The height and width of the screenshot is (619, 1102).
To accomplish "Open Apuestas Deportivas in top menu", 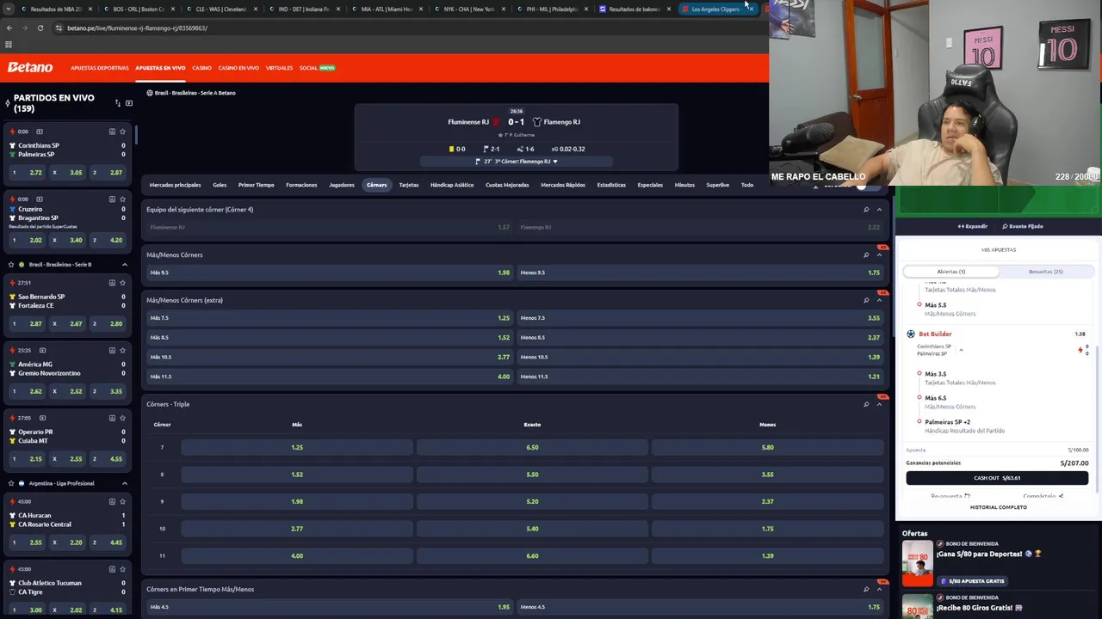I will (x=100, y=68).
